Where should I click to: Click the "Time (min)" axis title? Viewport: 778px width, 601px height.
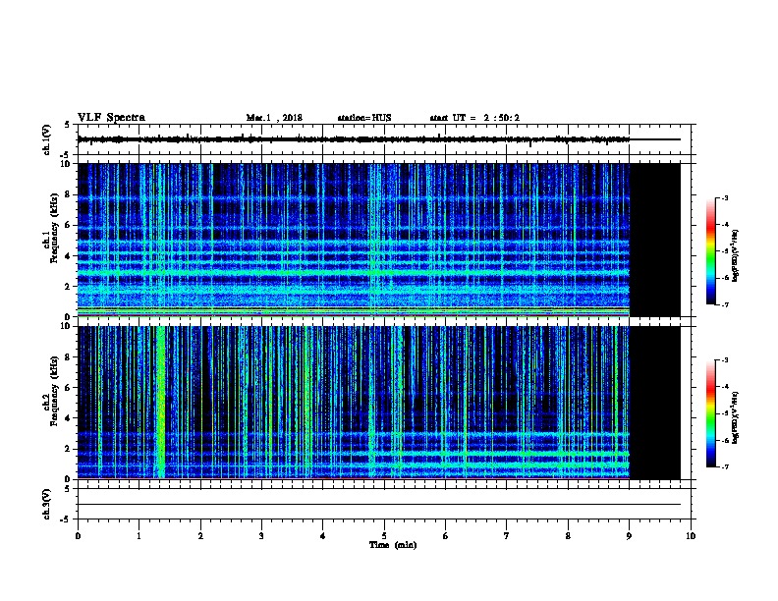click(x=393, y=545)
